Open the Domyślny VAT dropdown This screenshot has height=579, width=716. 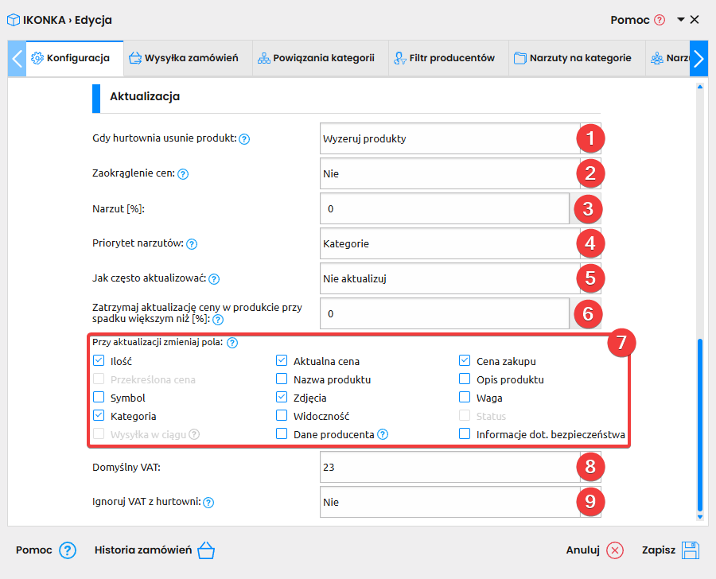tap(461, 467)
